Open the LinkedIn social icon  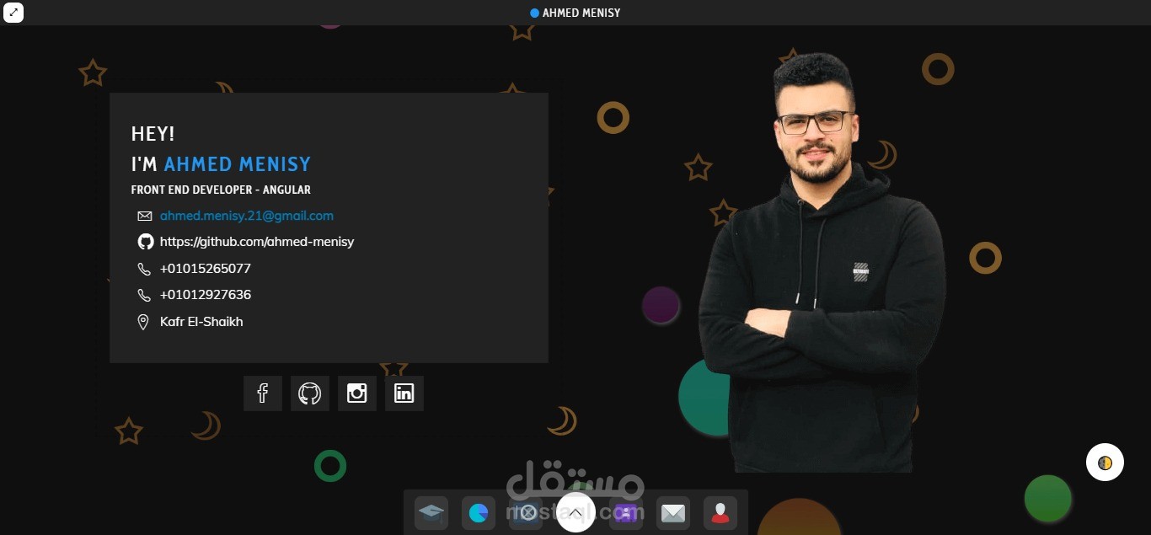[x=404, y=393]
